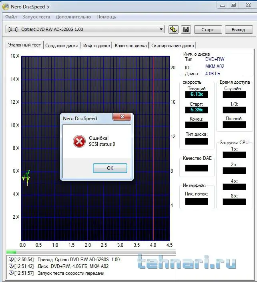Click the Полный access time field
The width and height of the screenshot is (257, 282).
click(234, 125)
